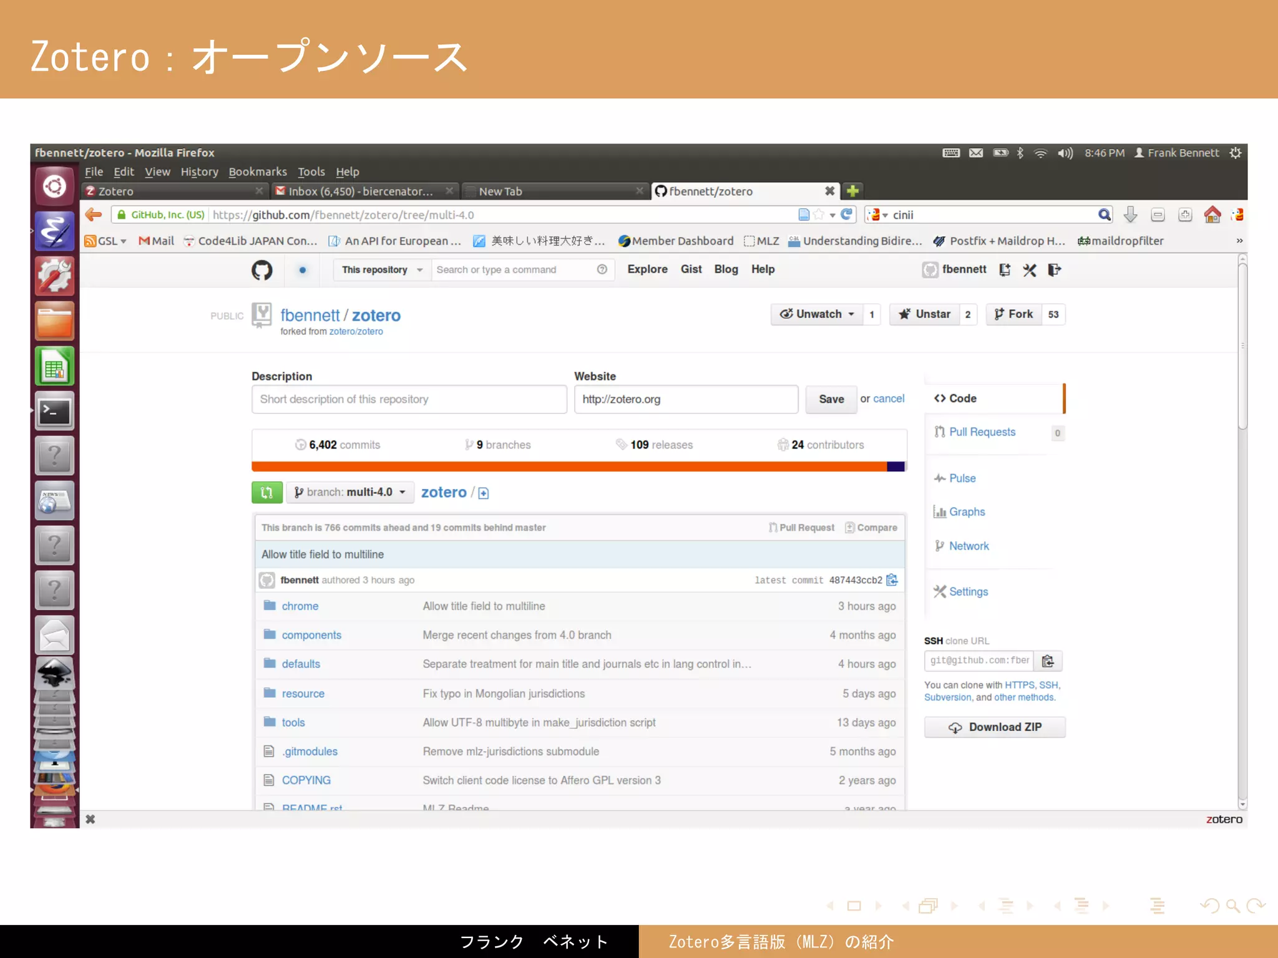Click the GitHub octocat logo
The image size is (1278, 958).
(x=262, y=270)
